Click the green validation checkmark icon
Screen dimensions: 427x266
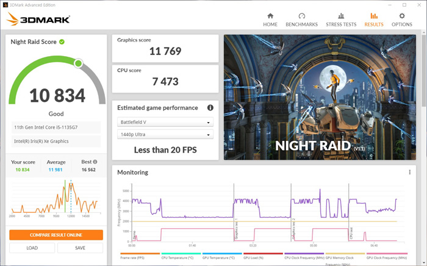click(62, 41)
